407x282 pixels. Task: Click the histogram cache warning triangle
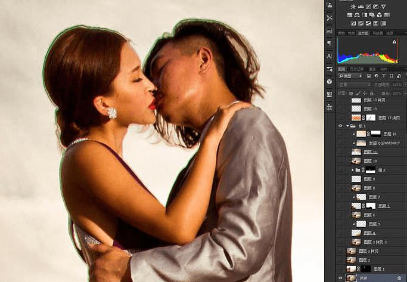pos(394,42)
